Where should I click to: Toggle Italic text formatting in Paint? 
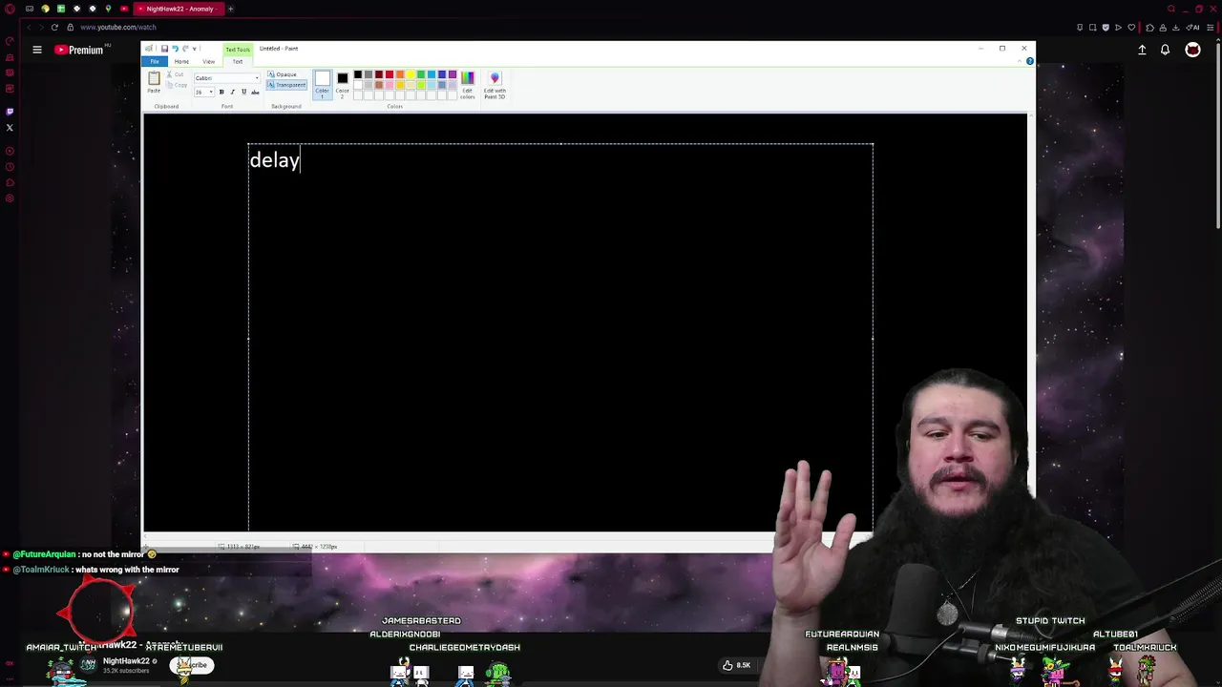[x=233, y=92]
